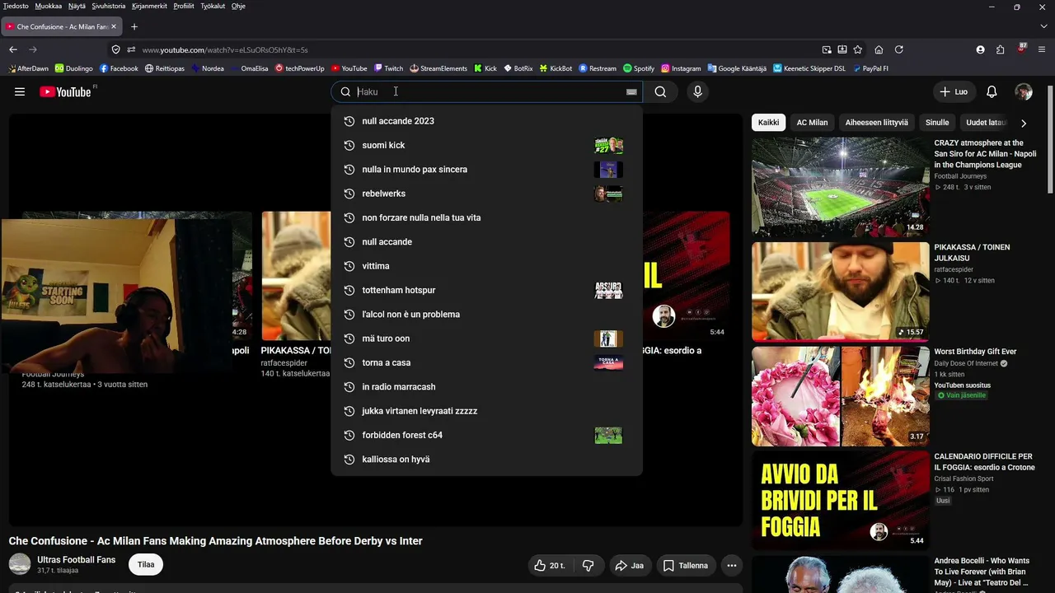The height and width of the screenshot is (593, 1055).
Task: Select the Aiheeseen liittyviä filter chip
Action: pyautogui.click(x=876, y=123)
